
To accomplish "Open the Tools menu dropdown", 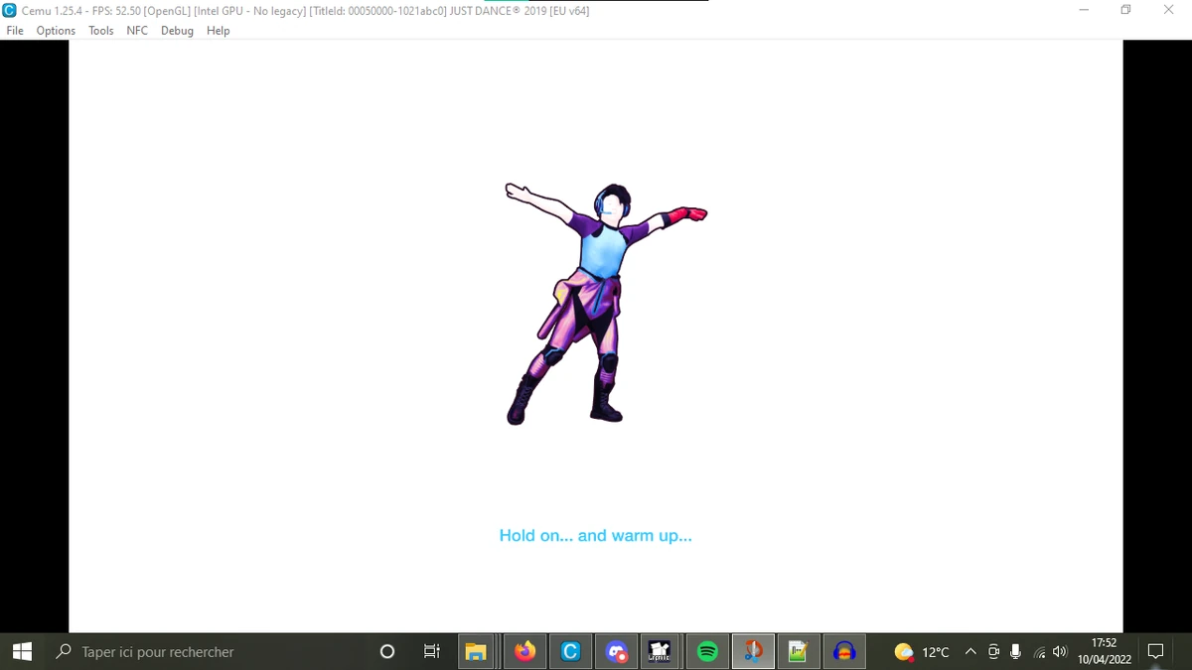I will pyautogui.click(x=100, y=30).
